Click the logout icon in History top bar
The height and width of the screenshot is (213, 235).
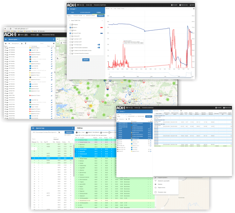pyautogui.click(x=190, y=5)
